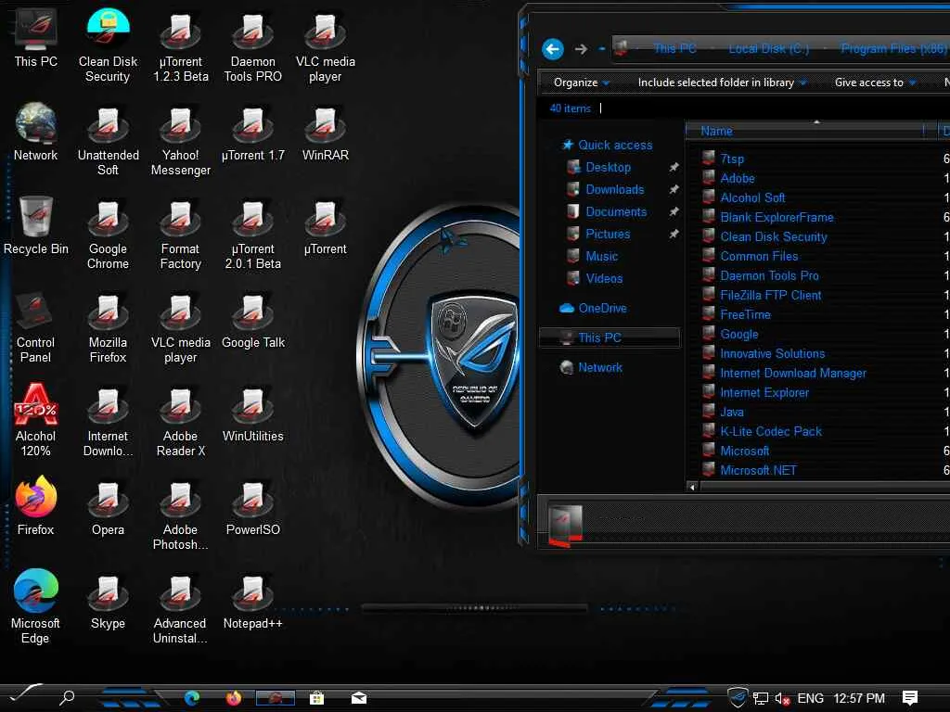Open the Organize dropdown menu
This screenshot has width=950, height=712.
click(x=581, y=83)
